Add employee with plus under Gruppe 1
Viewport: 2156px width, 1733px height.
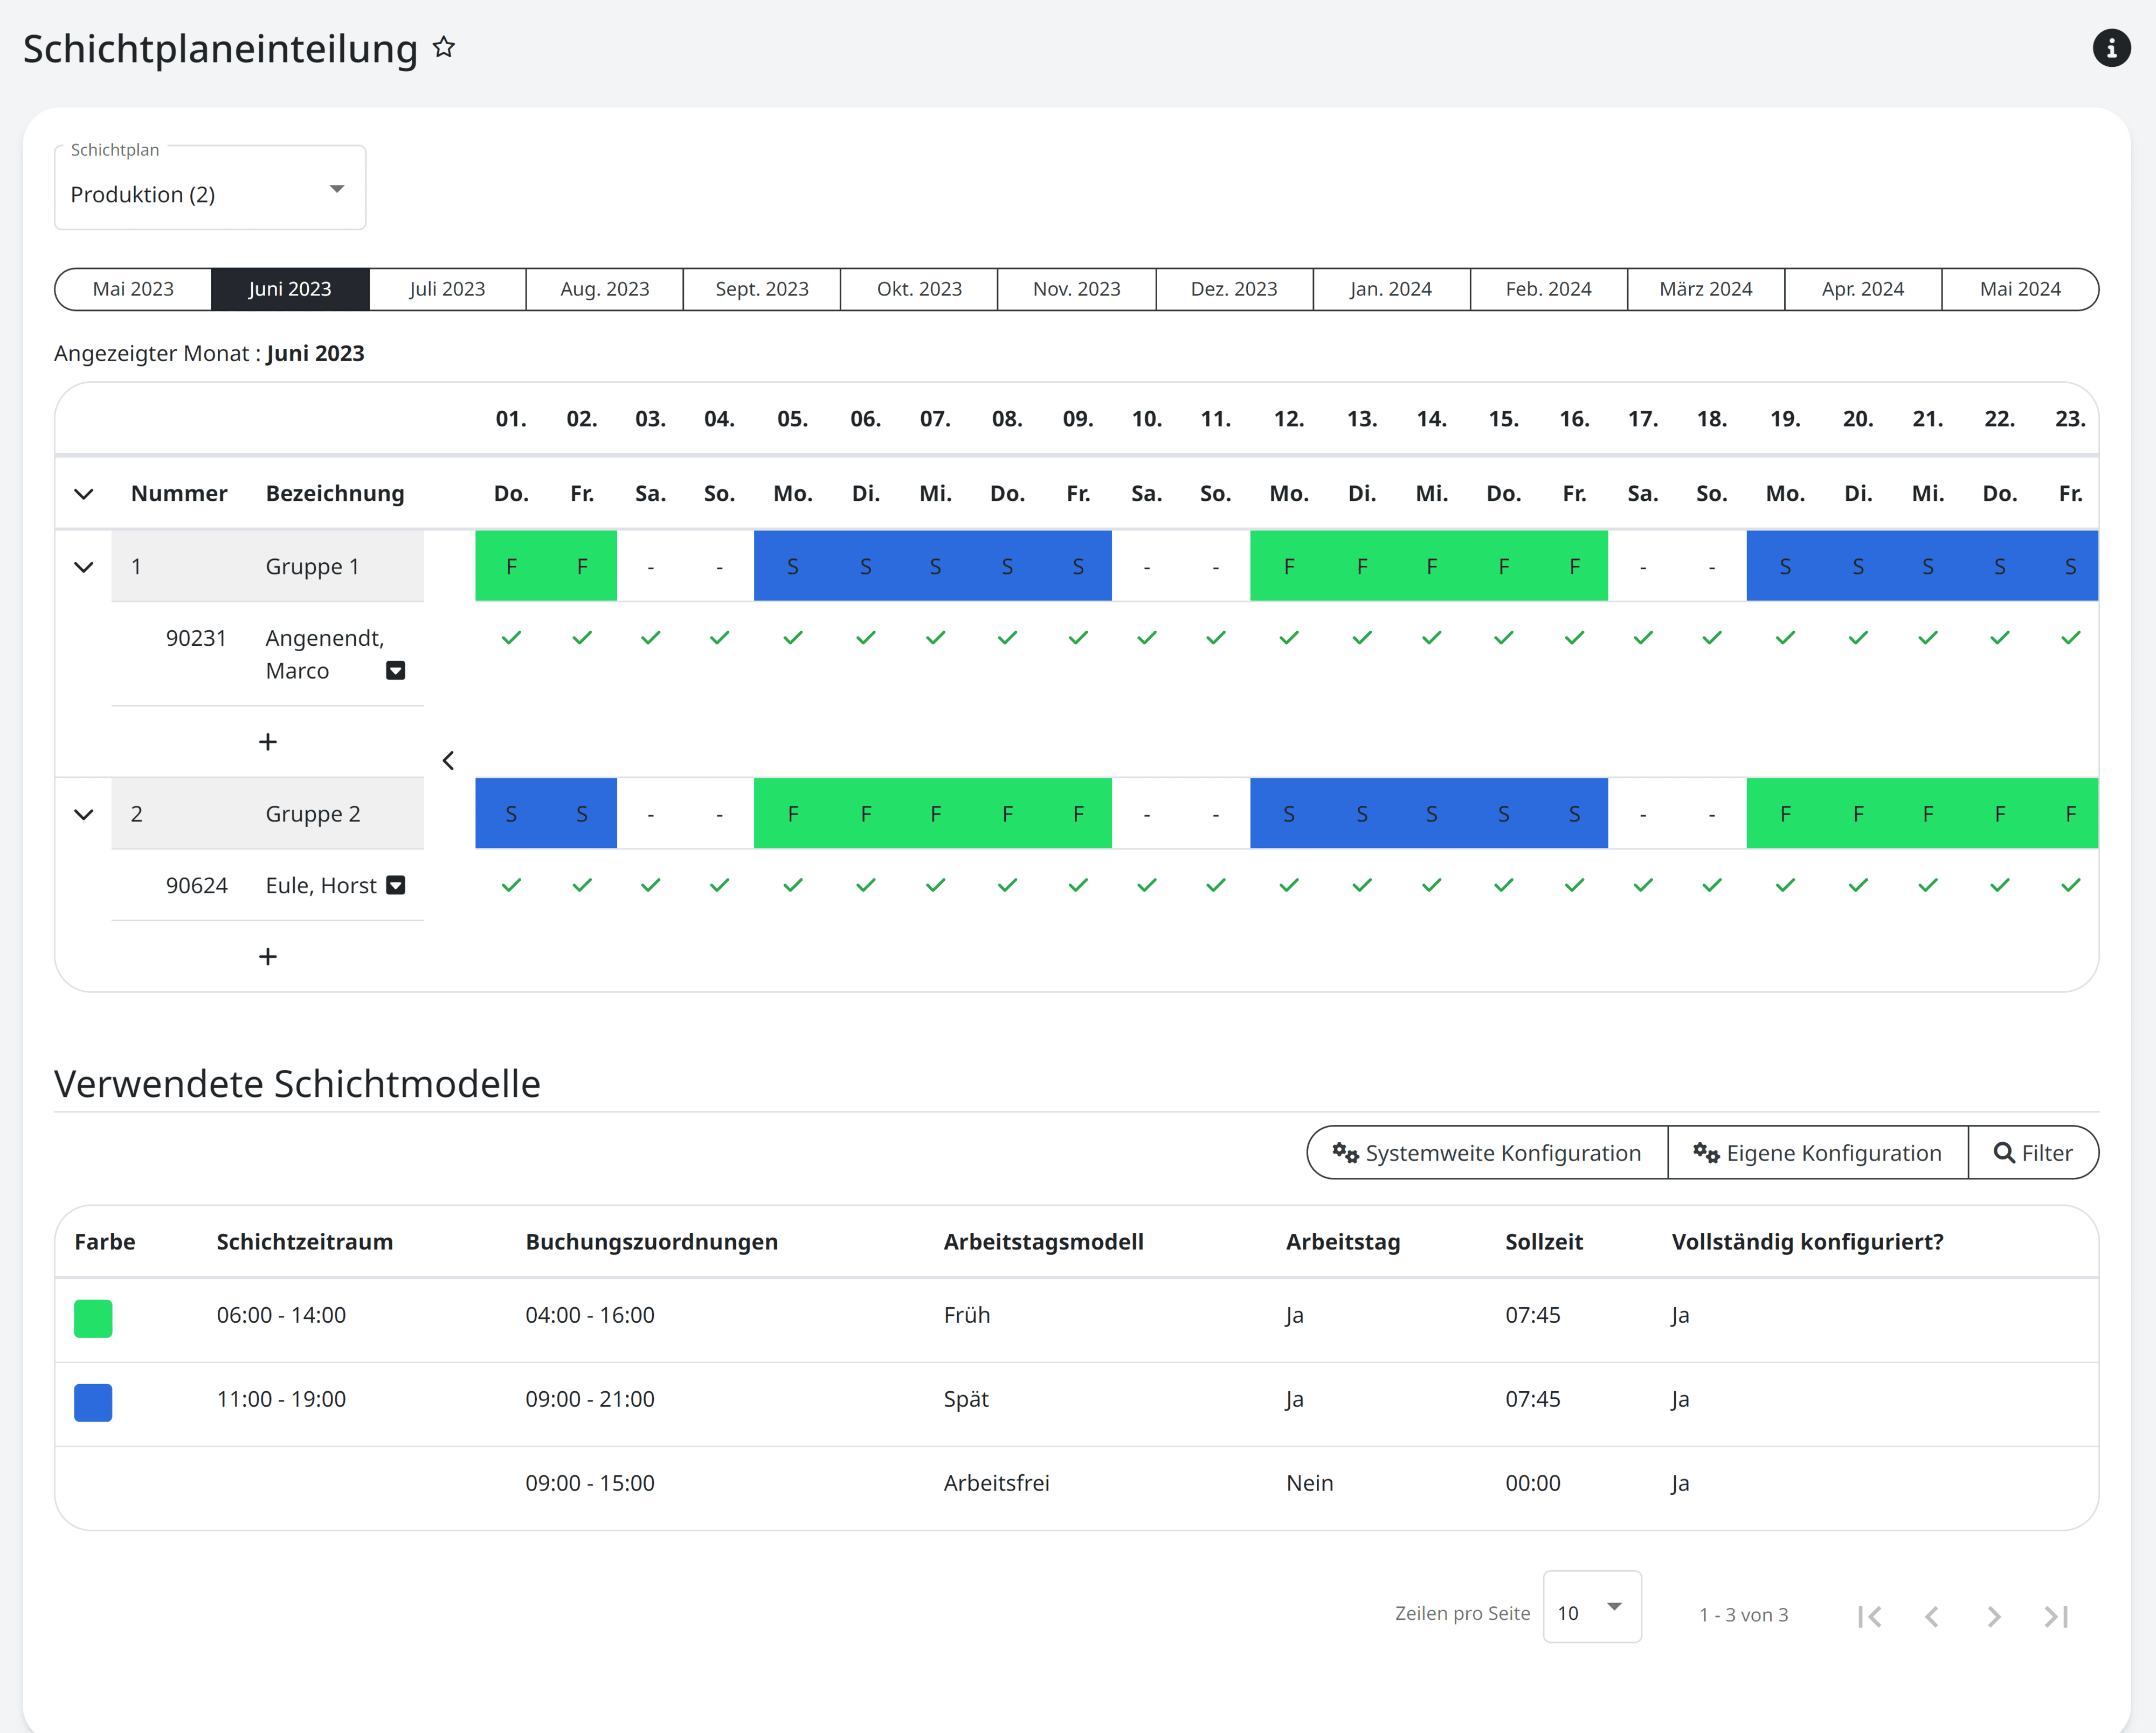pyautogui.click(x=268, y=742)
